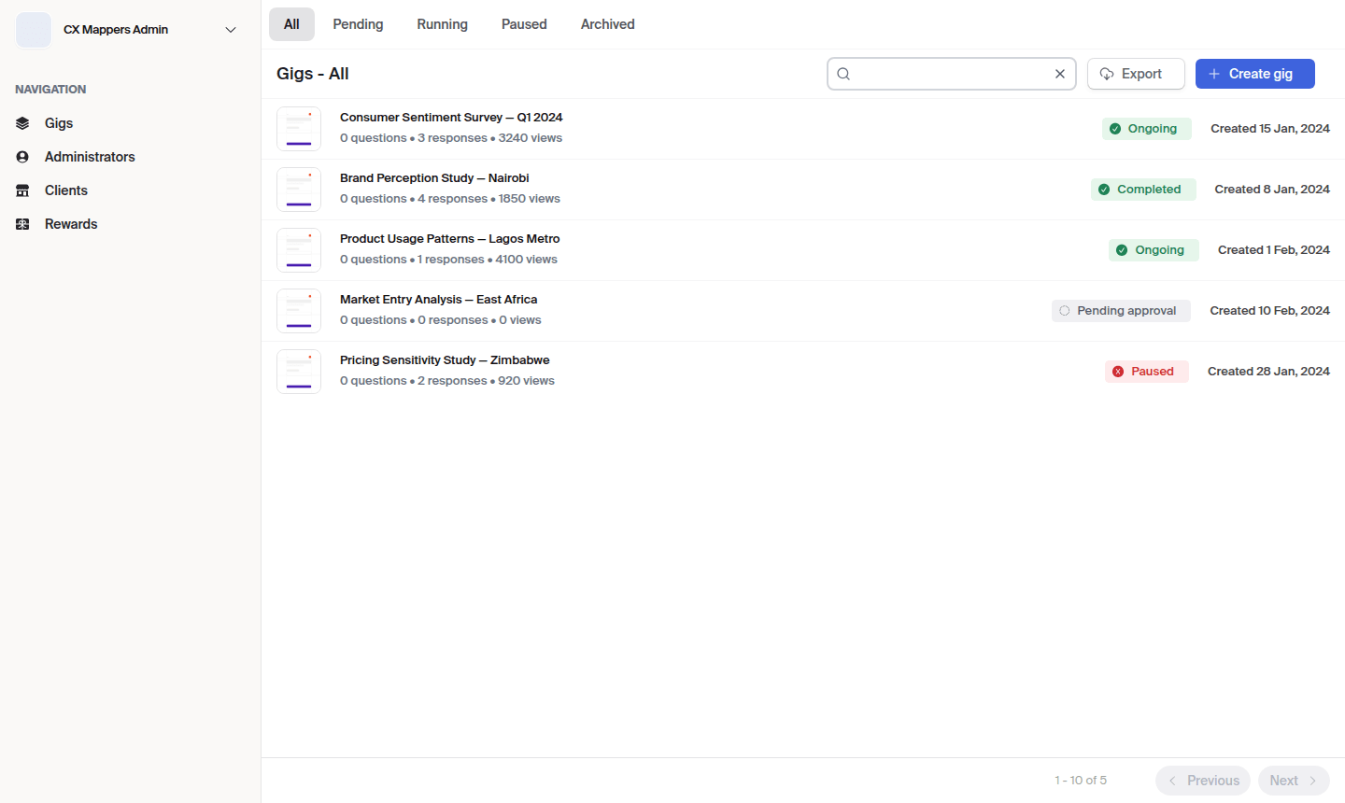
Task: Click '0 questions • 1 responses • 4100 views'
Action: 448,260
